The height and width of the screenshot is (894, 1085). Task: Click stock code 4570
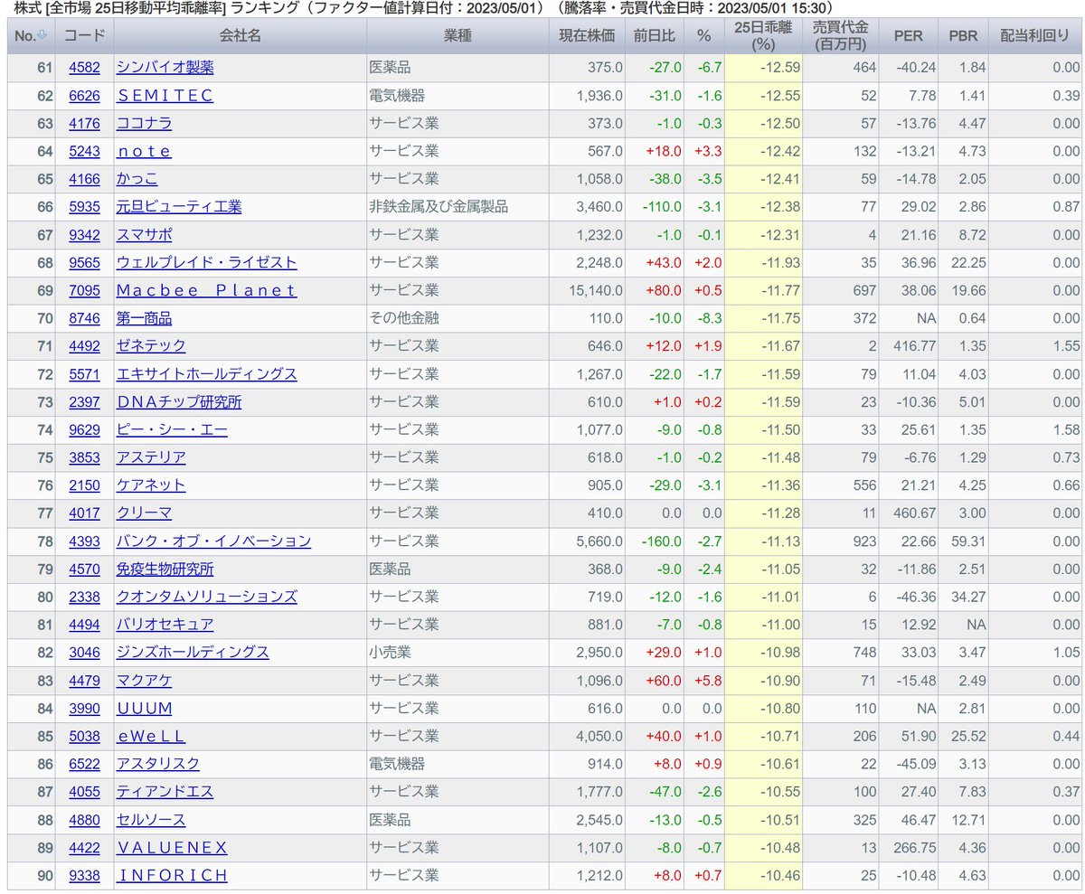point(84,569)
